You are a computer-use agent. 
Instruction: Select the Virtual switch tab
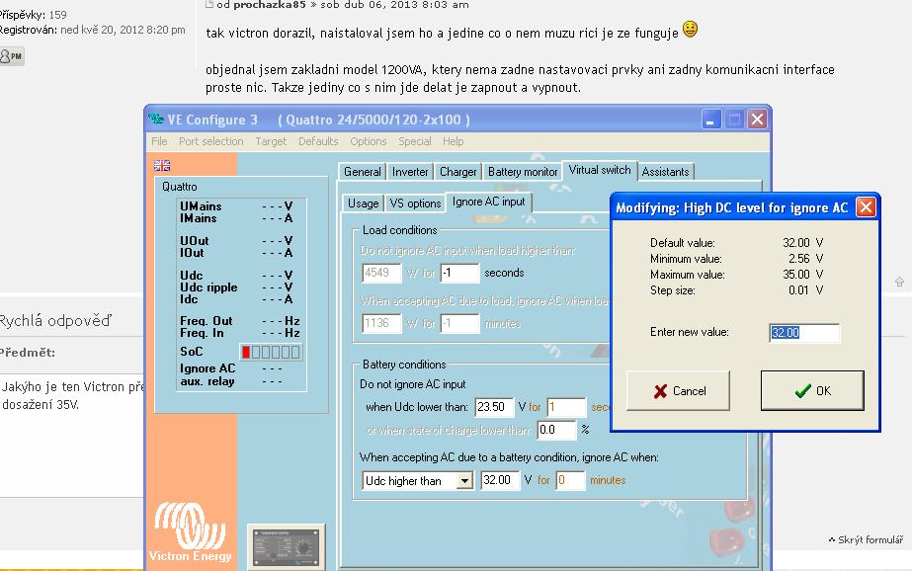[600, 170]
